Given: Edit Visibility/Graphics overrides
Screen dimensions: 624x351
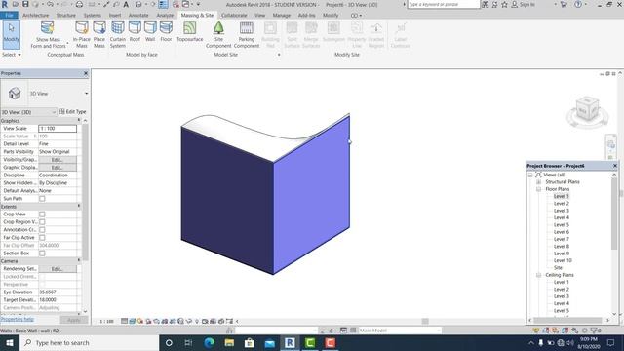Looking at the screenshot, I should tap(58, 160).
